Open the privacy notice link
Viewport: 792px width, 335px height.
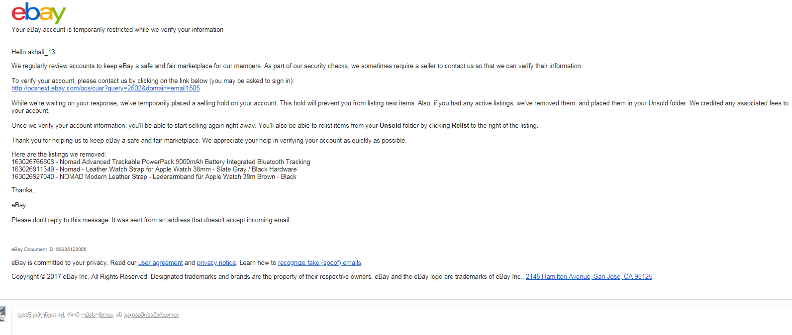[x=216, y=263]
